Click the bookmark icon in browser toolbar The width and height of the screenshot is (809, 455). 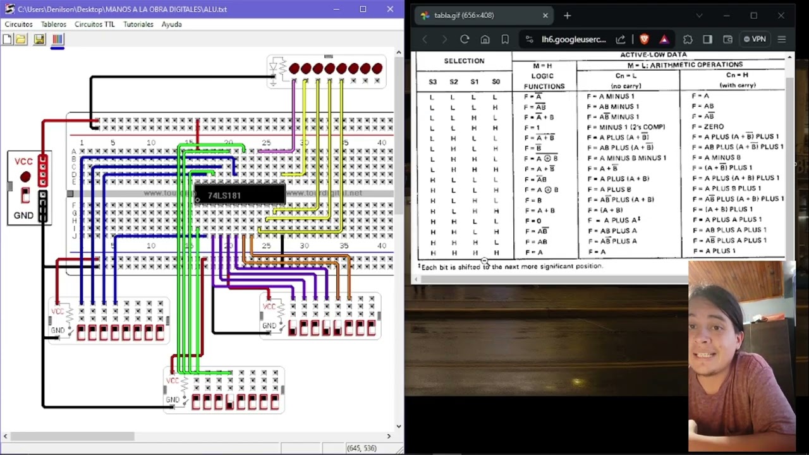tap(505, 39)
